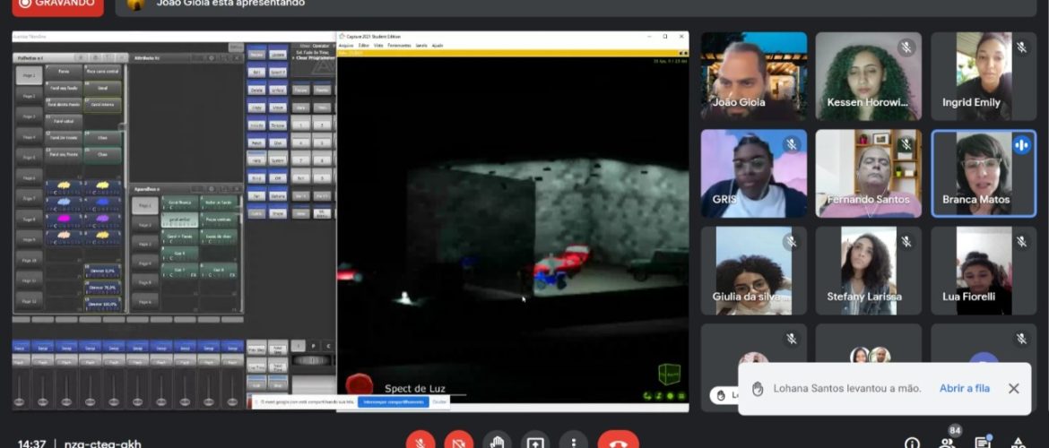Click the blue stop sharing button

(x=393, y=402)
